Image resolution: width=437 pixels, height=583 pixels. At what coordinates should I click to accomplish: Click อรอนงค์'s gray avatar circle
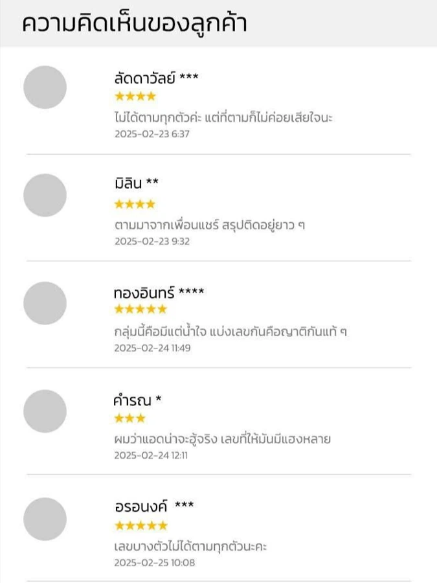point(45,519)
